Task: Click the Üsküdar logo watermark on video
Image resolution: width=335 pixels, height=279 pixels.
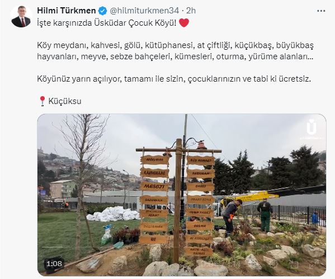Action: pyautogui.click(x=312, y=129)
